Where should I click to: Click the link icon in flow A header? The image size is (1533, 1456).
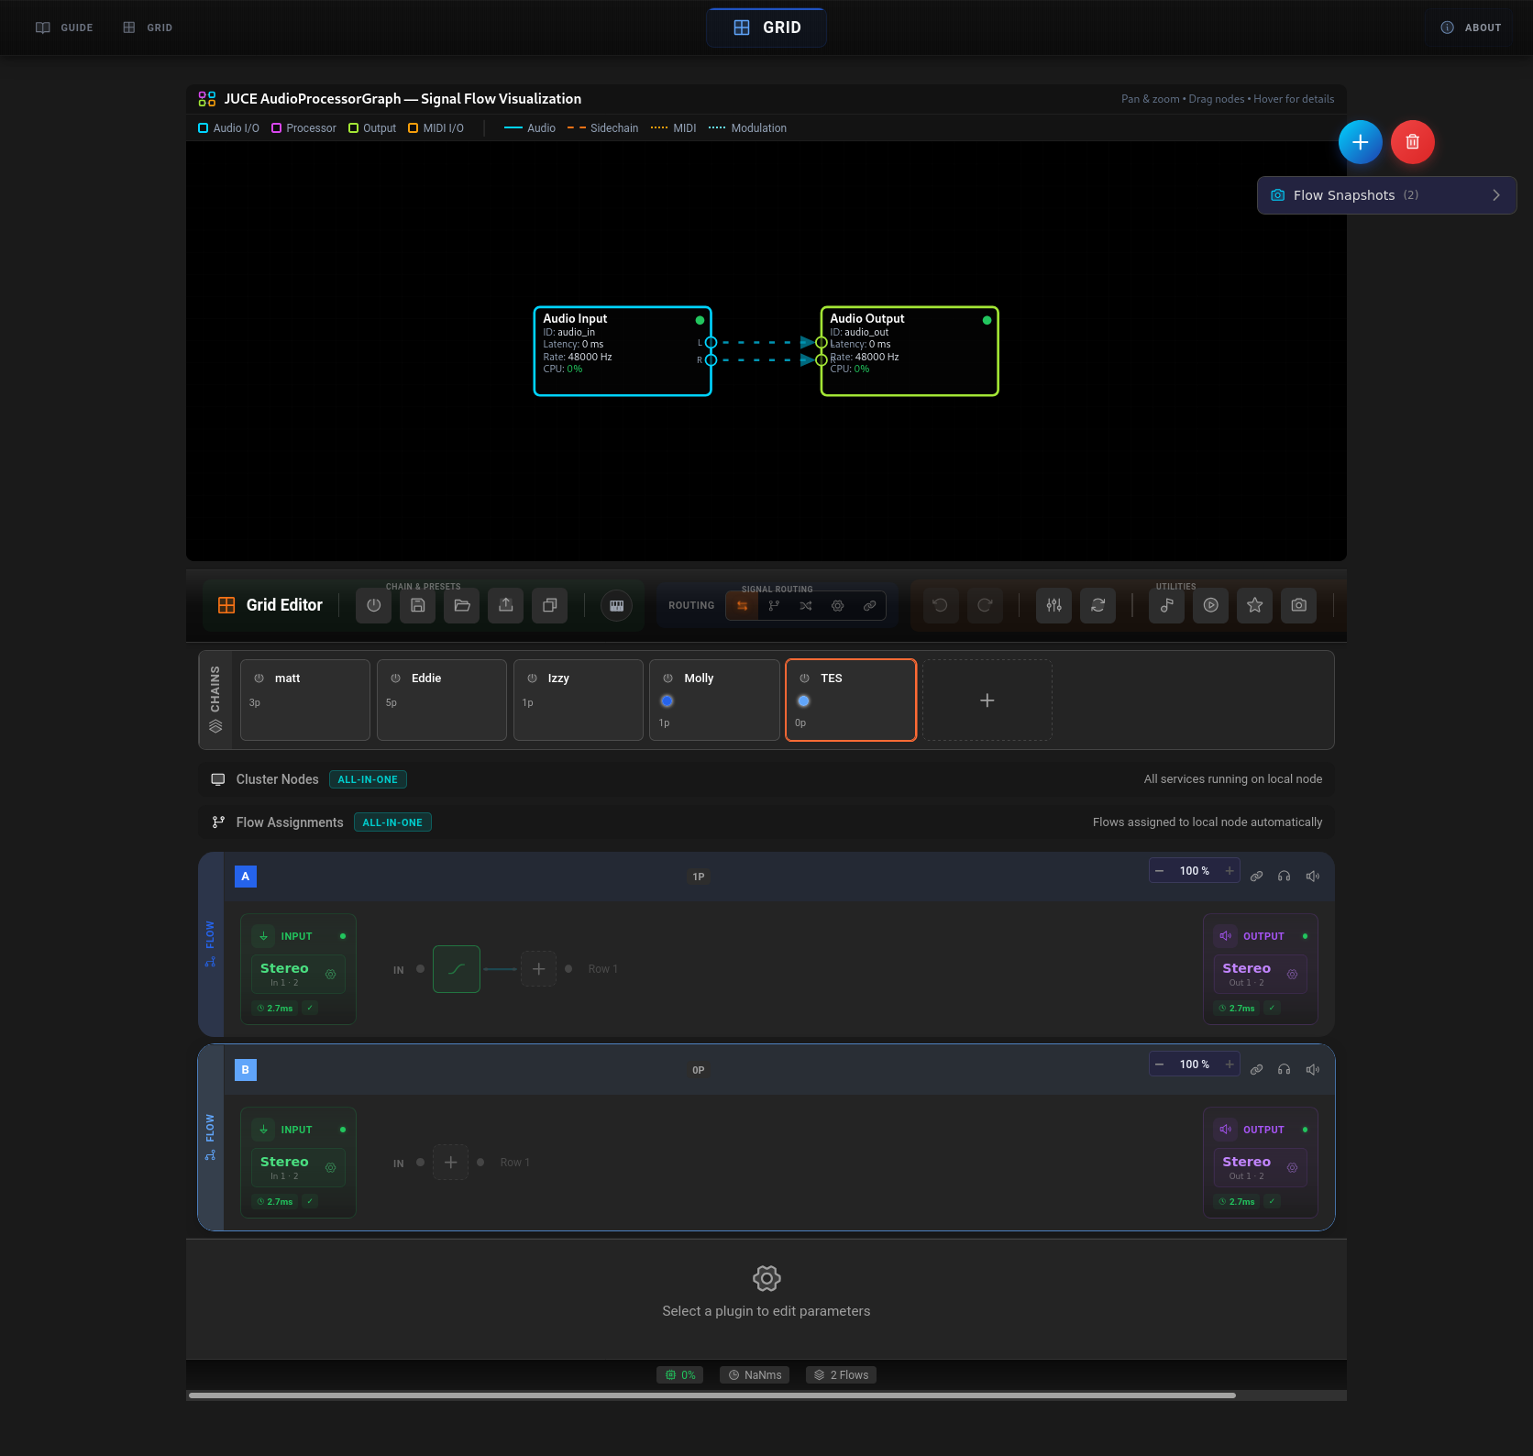click(1257, 877)
